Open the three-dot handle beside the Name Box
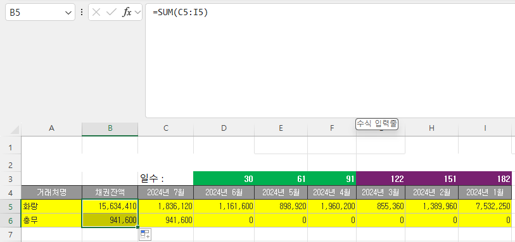Screen dimensions: 515x242 [82, 13]
